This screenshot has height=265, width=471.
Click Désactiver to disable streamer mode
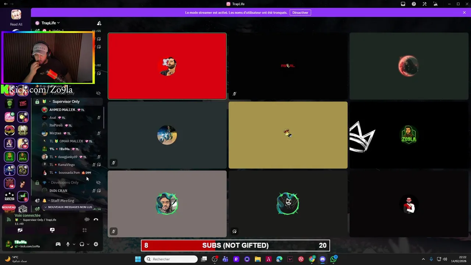pos(300,13)
